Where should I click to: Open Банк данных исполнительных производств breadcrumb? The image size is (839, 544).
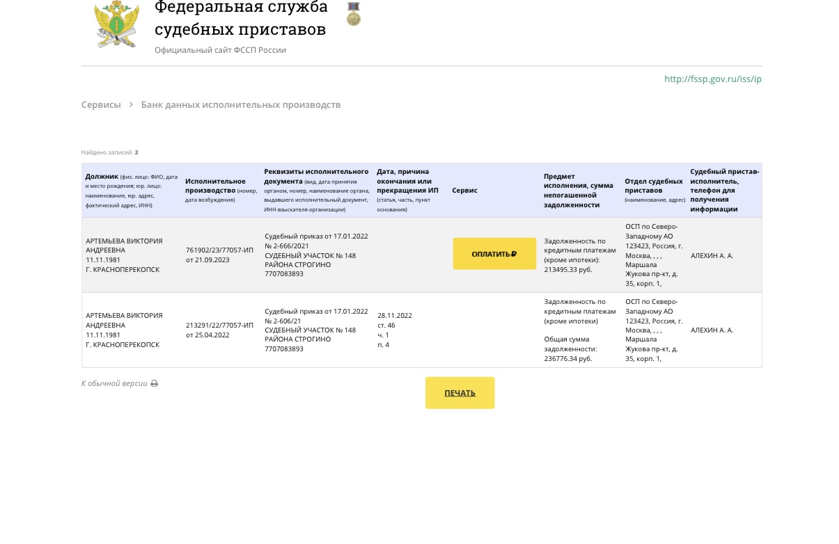click(241, 104)
